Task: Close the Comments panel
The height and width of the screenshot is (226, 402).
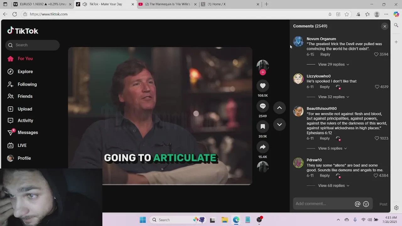Action: [x=385, y=26]
